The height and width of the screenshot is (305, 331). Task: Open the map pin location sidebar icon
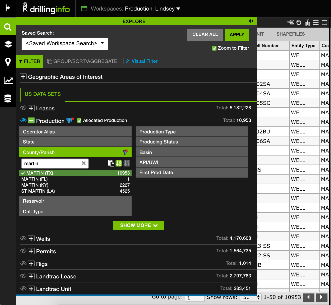[8, 62]
